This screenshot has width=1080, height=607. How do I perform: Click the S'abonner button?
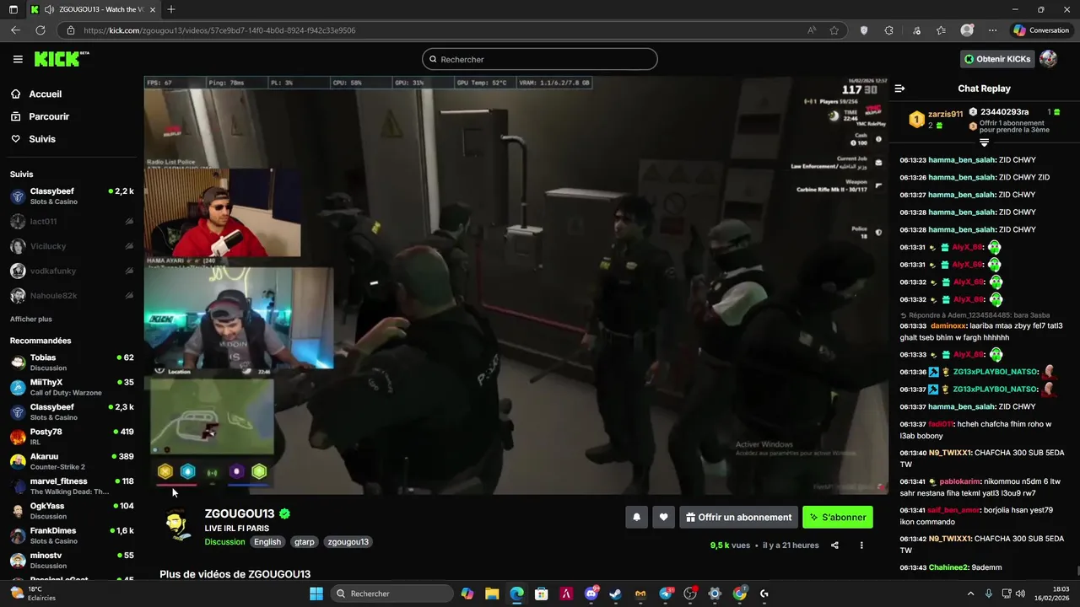click(837, 518)
